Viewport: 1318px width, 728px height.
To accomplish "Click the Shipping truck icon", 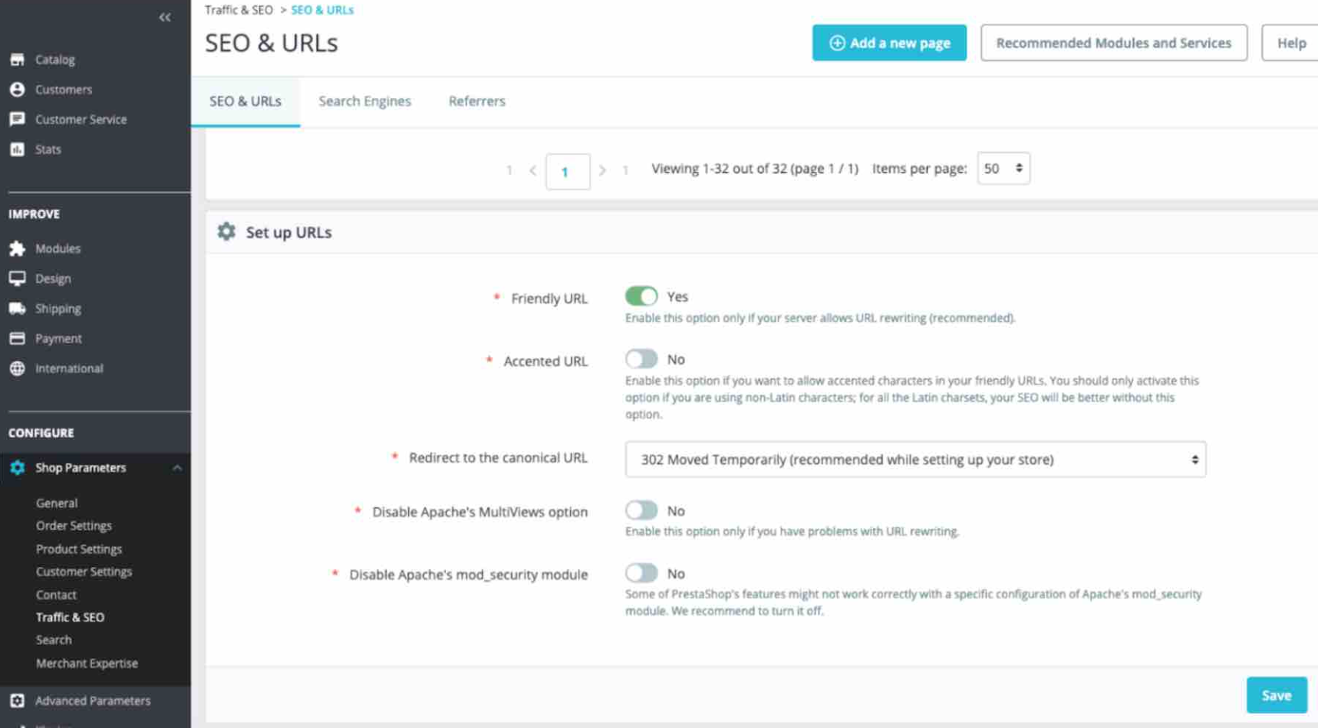I will coord(17,309).
